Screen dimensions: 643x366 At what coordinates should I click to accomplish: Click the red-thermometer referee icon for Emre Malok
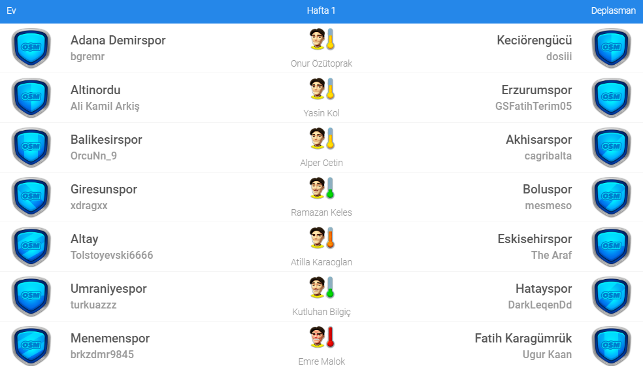click(x=321, y=338)
